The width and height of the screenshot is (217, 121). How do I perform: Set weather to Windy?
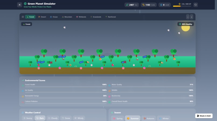(x=79, y=118)
